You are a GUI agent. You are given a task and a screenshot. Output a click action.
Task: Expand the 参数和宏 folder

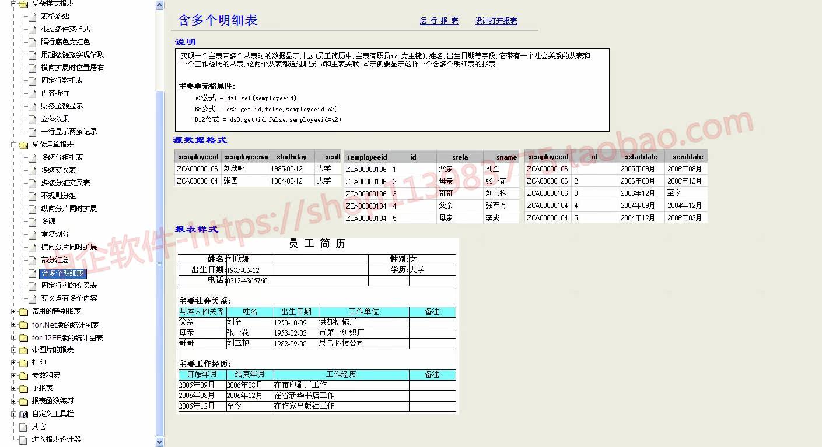tap(13, 375)
